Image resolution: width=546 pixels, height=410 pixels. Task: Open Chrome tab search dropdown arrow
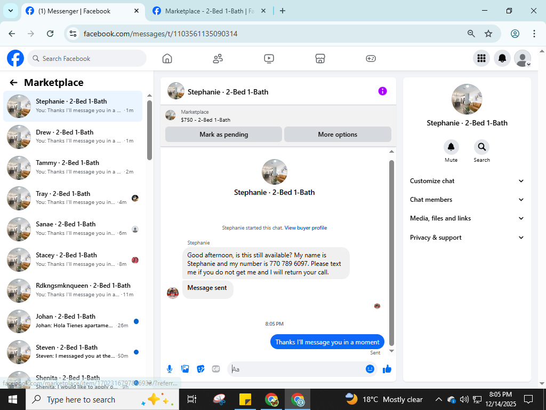[11, 11]
